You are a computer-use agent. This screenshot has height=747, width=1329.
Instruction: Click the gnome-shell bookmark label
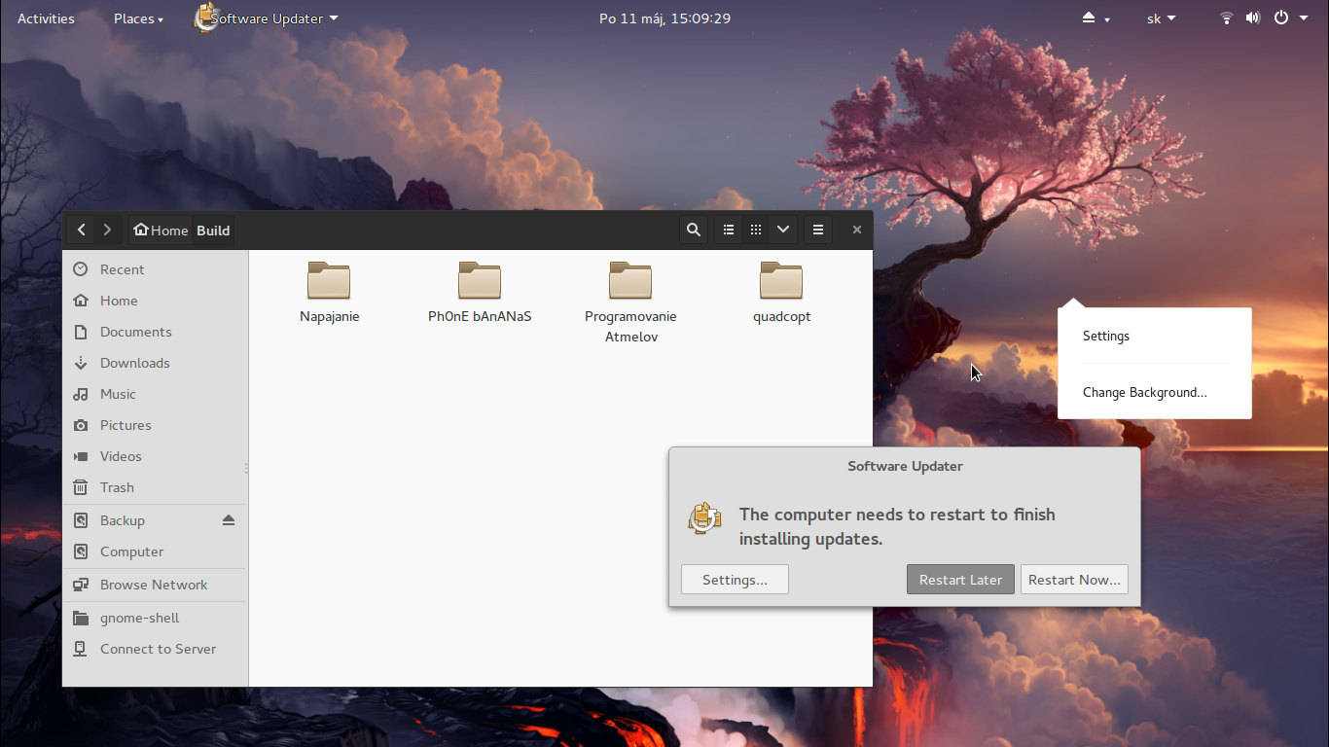139,618
